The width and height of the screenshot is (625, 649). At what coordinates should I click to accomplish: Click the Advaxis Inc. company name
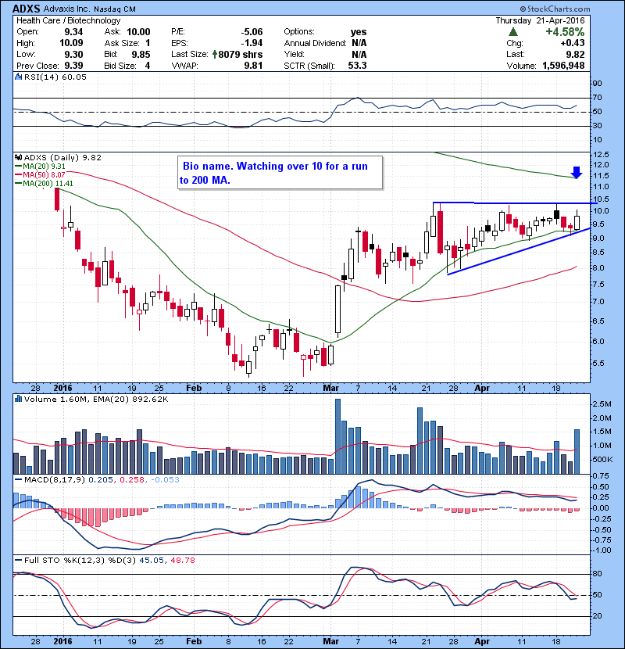(66, 9)
